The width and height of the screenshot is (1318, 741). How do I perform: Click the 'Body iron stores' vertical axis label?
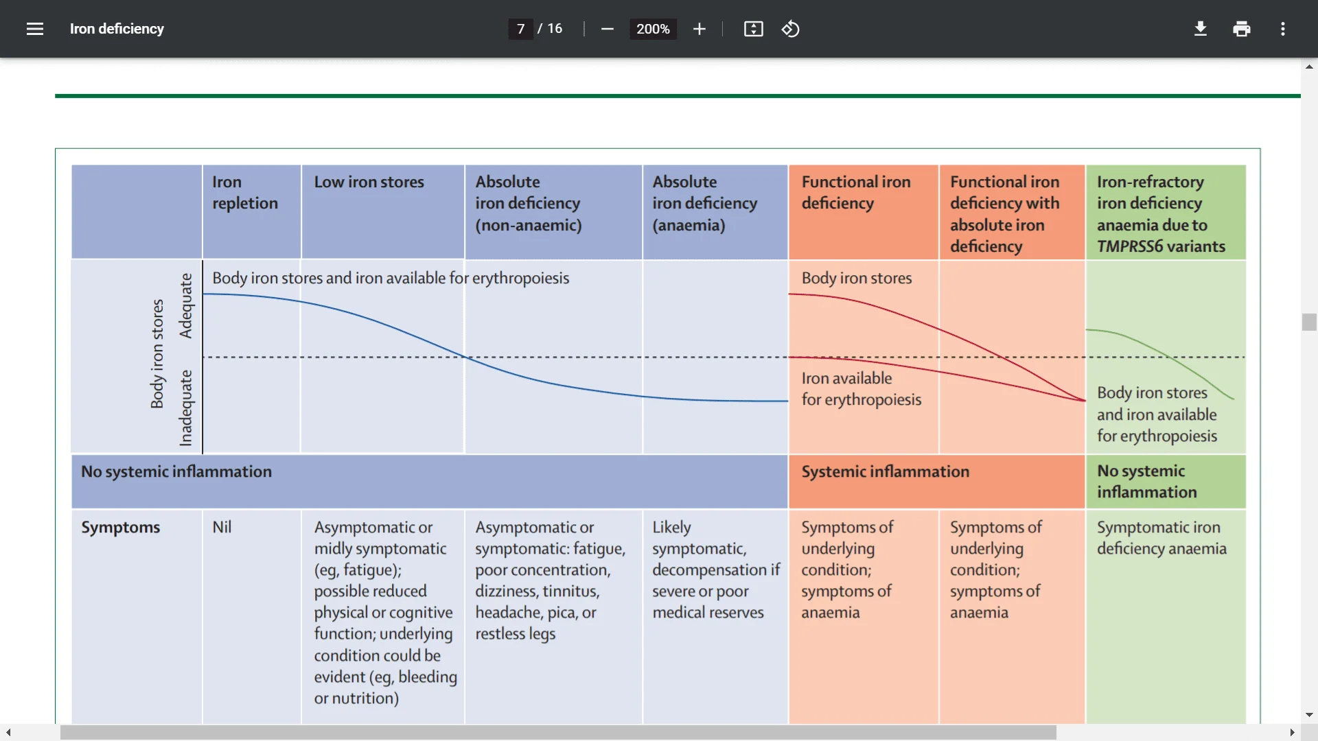click(157, 354)
